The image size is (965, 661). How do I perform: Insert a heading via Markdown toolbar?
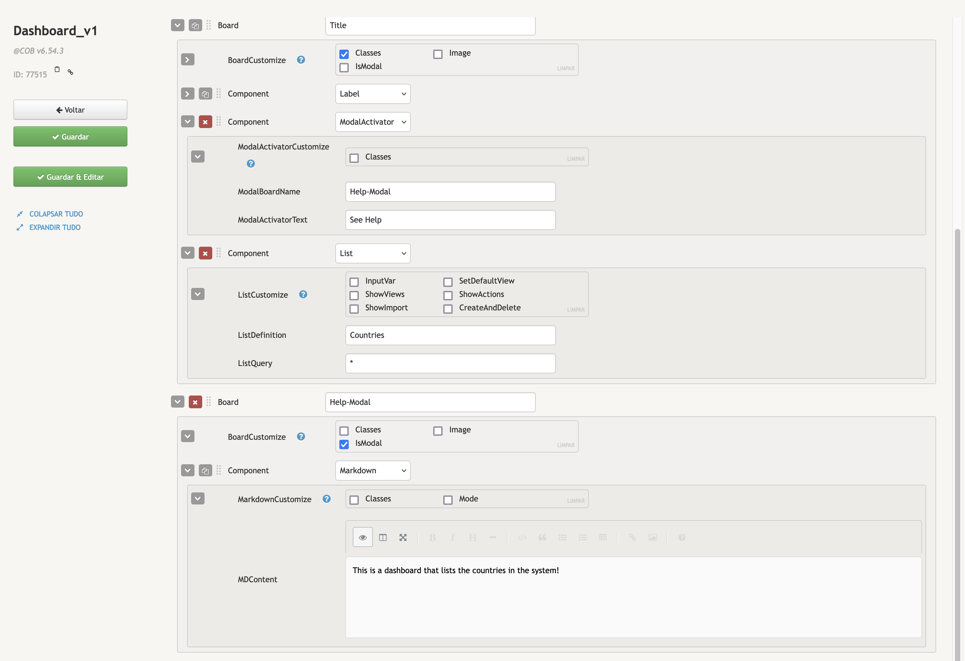pyautogui.click(x=472, y=537)
